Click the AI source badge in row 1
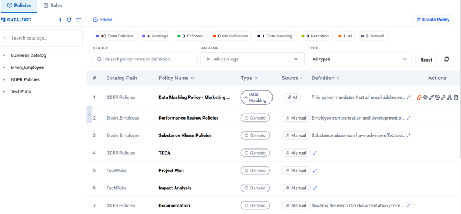 292,97
